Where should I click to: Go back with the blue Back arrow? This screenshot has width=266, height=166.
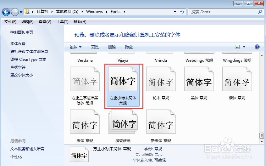[6, 12]
